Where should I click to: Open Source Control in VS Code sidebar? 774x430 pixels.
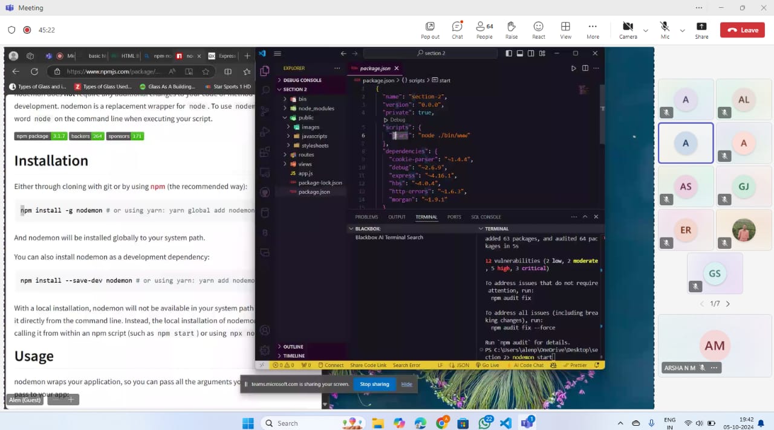pyautogui.click(x=264, y=111)
